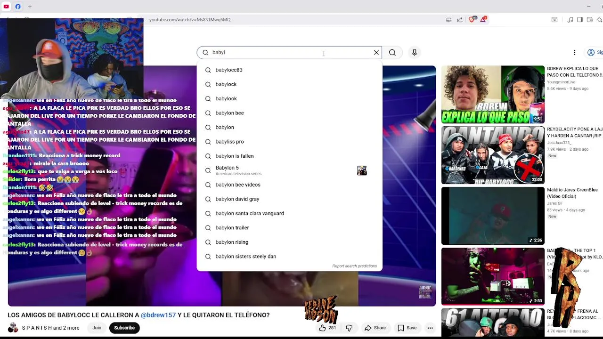603x339 pixels.
Task: Clear the search text with X
Action: (376, 52)
